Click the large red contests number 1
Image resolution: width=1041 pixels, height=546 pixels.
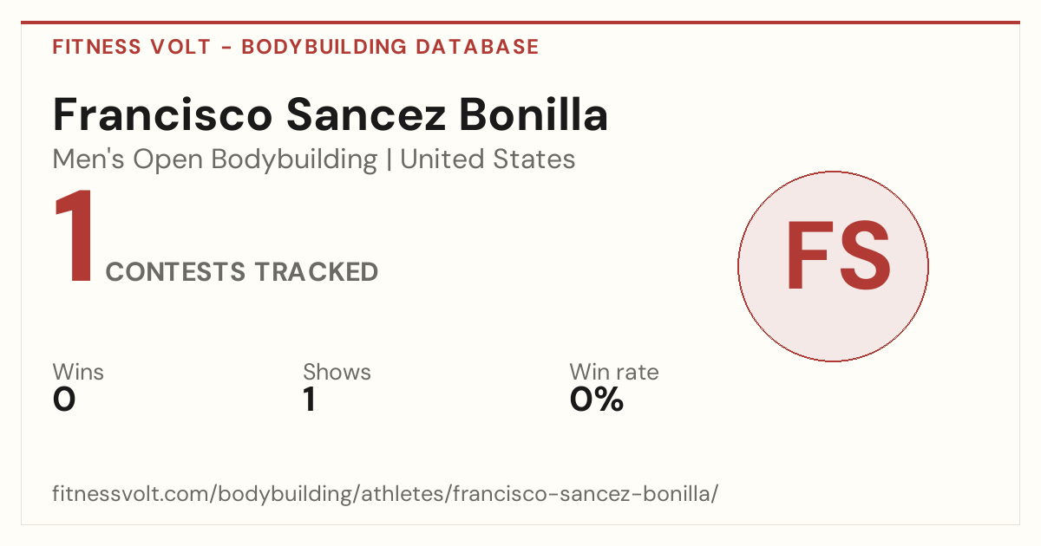(x=75, y=237)
